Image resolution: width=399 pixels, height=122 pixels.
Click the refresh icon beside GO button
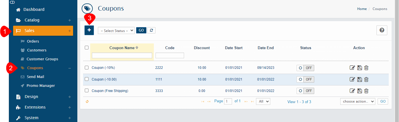click(152, 30)
